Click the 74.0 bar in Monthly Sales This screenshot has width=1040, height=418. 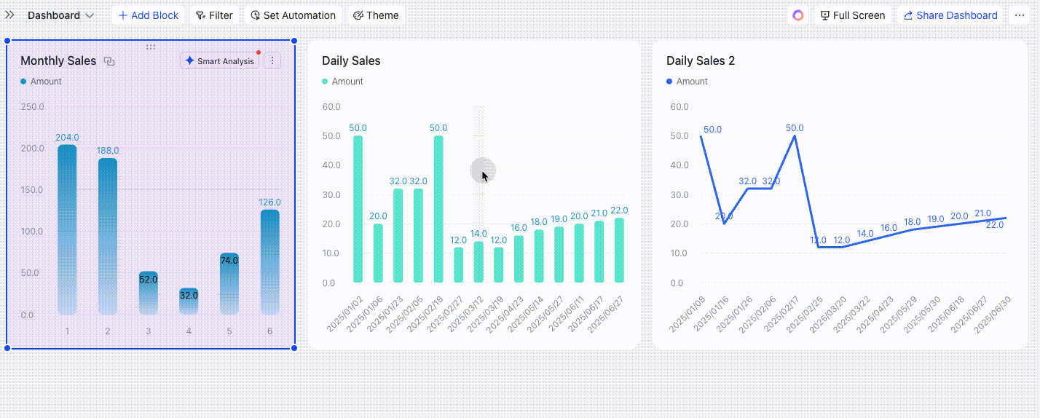229,284
